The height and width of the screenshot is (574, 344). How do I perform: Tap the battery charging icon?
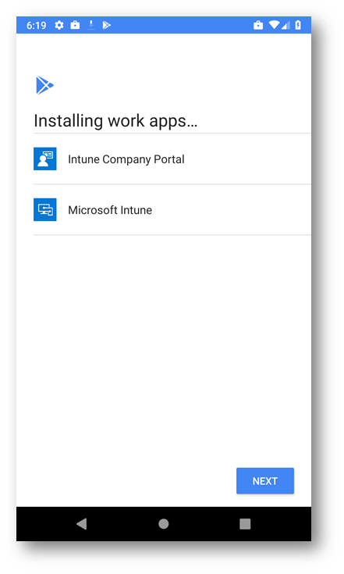pyautogui.click(x=298, y=25)
